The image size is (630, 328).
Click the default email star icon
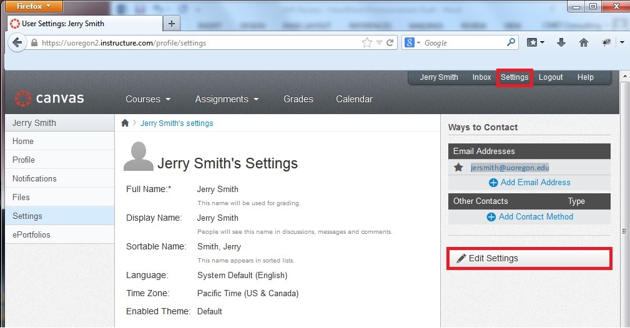(458, 168)
